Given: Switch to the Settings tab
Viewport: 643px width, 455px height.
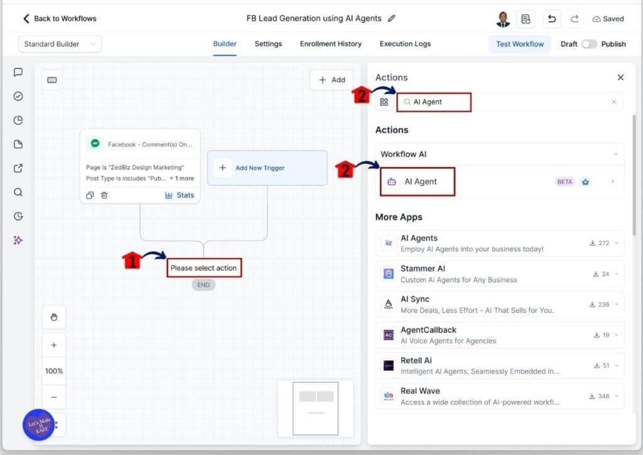Looking at the screenshot, I should point(268,44).
